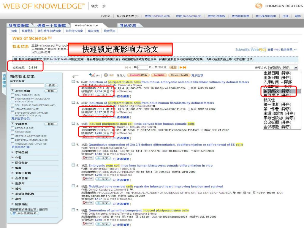This screenshot has height=228, width=304.
Task: Go to previous results page arrow
Action: click(x=130, y=67)
